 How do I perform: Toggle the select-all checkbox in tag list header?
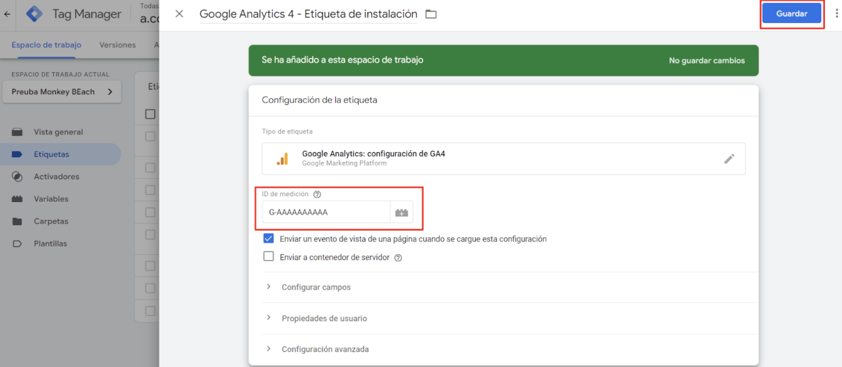click(150, 114)
